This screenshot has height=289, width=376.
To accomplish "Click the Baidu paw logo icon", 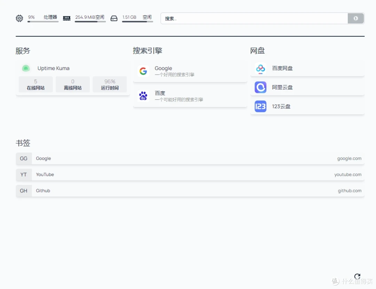I will [x=143, y=96].
